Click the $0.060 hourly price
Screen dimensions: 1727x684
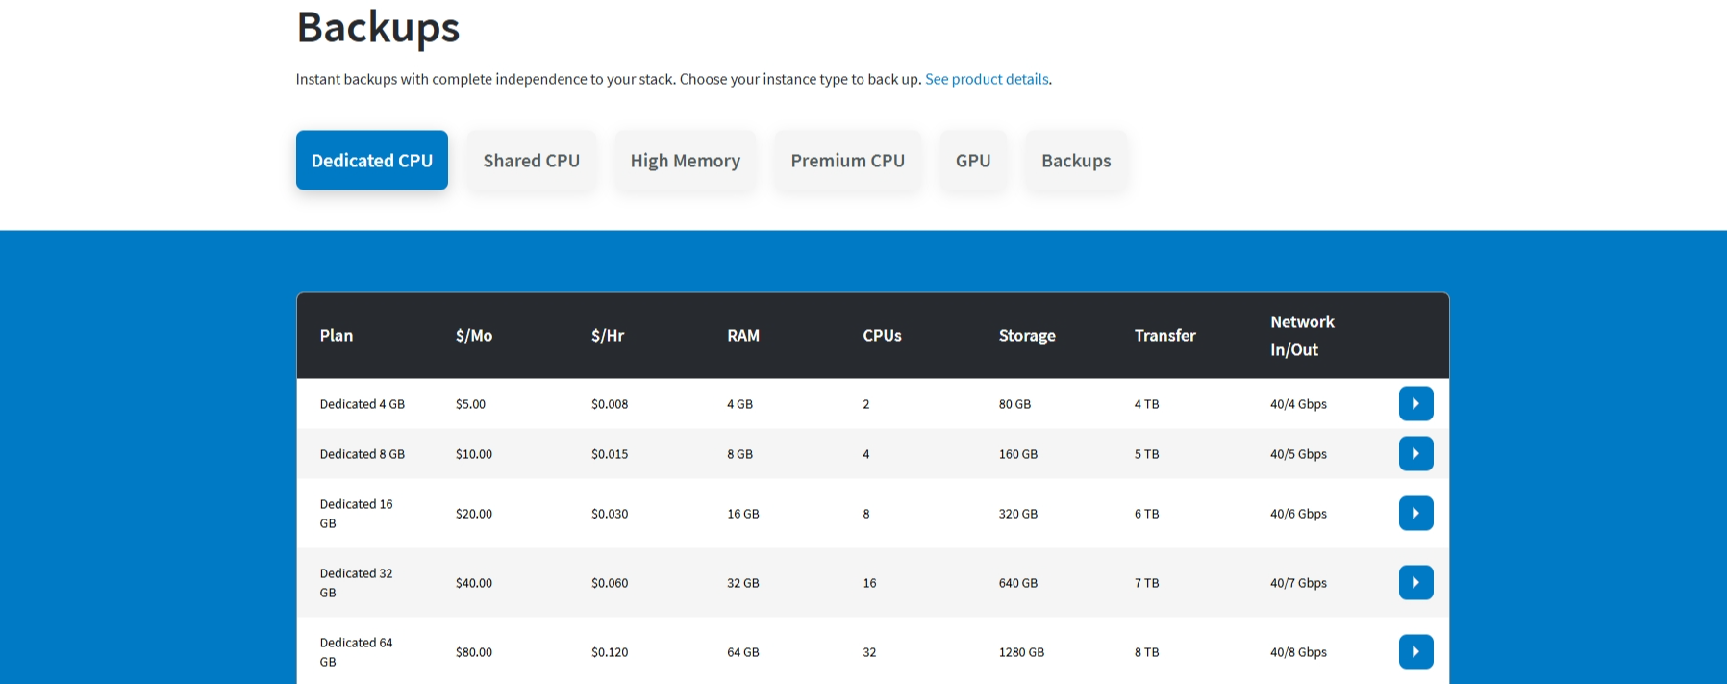pyautogui.click(x=610, y=583)
